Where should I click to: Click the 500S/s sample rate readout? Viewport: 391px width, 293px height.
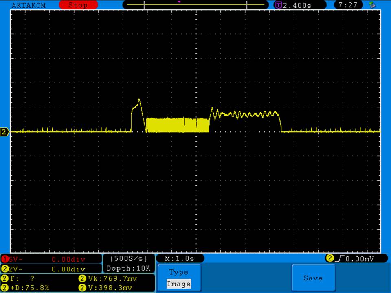(128, 258)
